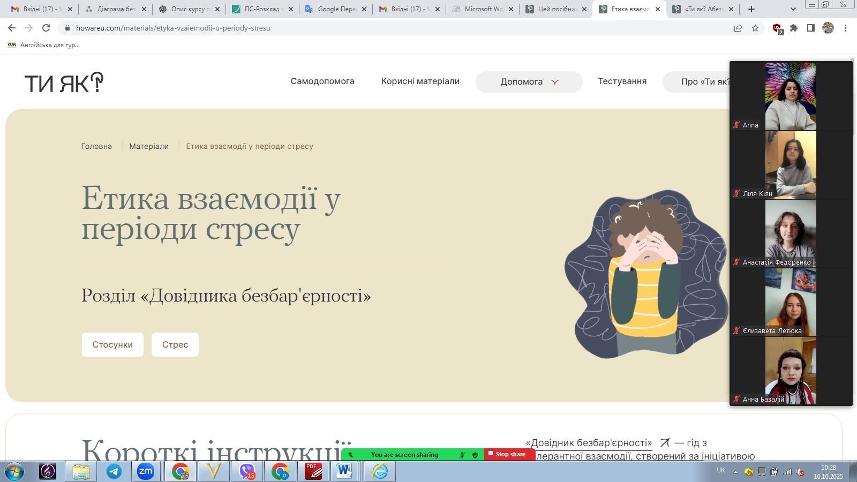
Task: Click the arrow icon after «Довідник безбар'єрності»
Action: coord(665,442)
